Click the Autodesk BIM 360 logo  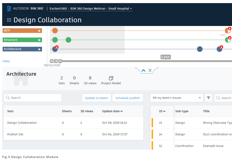(x=25, y=9)
